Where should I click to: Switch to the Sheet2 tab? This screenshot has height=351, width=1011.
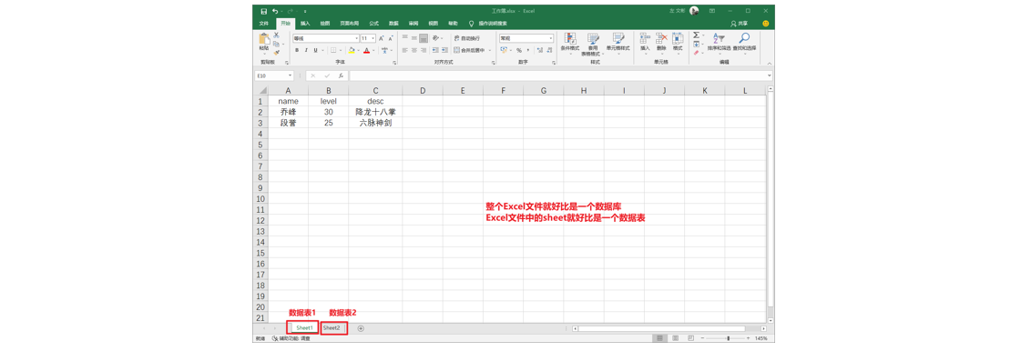(x=332, y=328)
